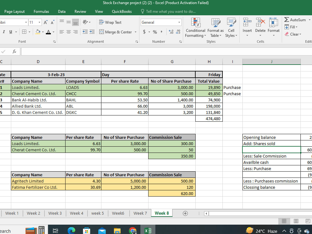312x234 pixels.
Task: Open Conditional Formatting menu
Action: [195, 28]
